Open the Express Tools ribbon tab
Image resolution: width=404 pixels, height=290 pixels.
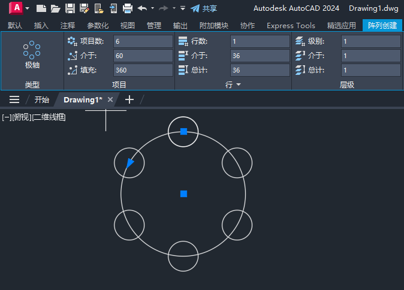(x=291, y=26)
